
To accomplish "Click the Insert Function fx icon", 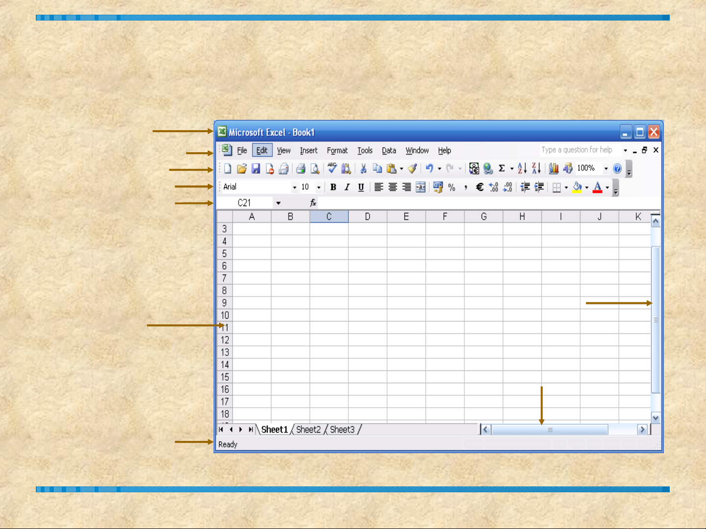I will point(313,203).
